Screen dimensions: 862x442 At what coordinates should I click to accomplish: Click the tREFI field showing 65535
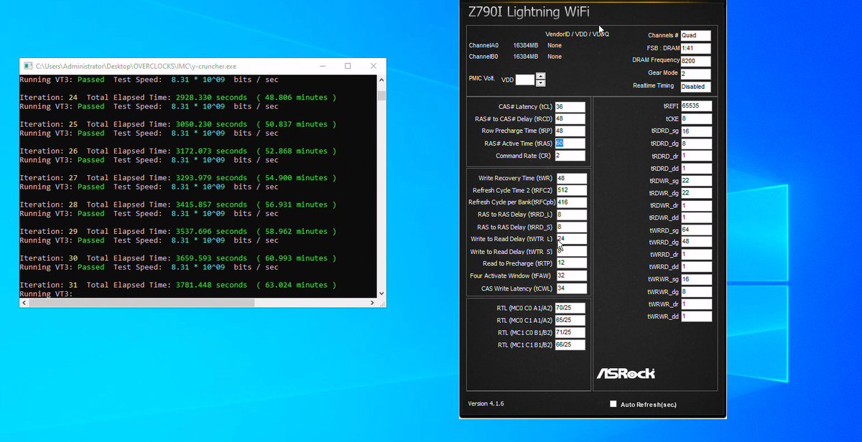click(x=696, y=105)
